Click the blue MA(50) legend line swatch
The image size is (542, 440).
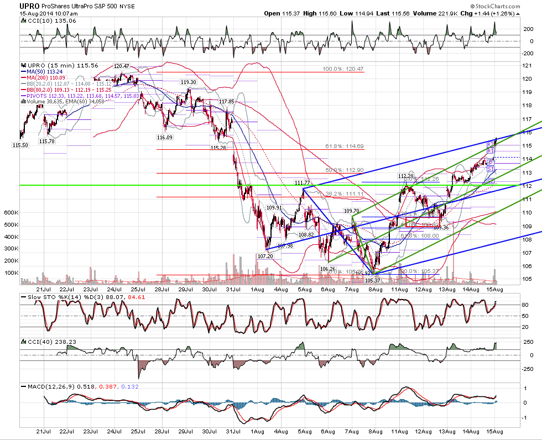coord(23,72)
